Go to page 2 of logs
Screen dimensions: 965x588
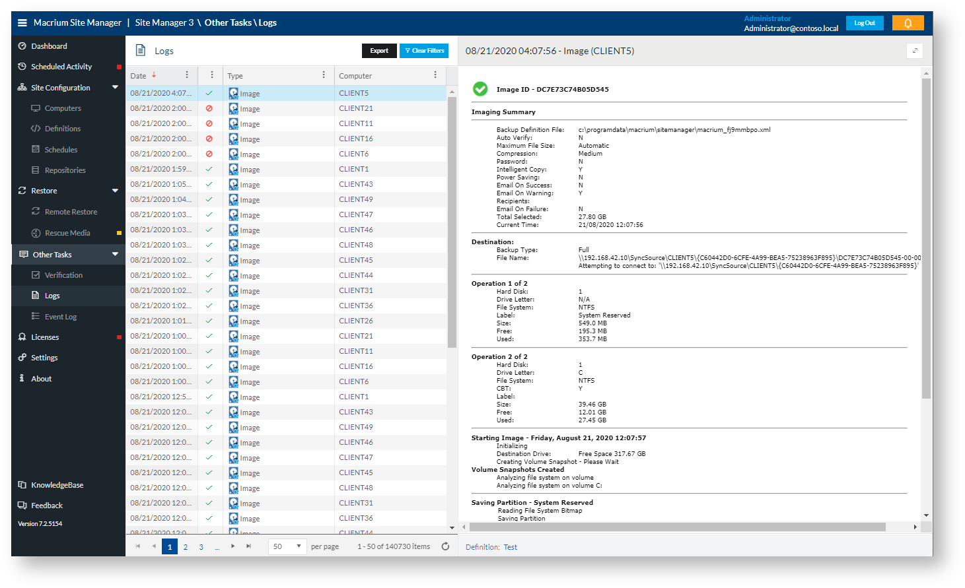(x=186, y=546)
